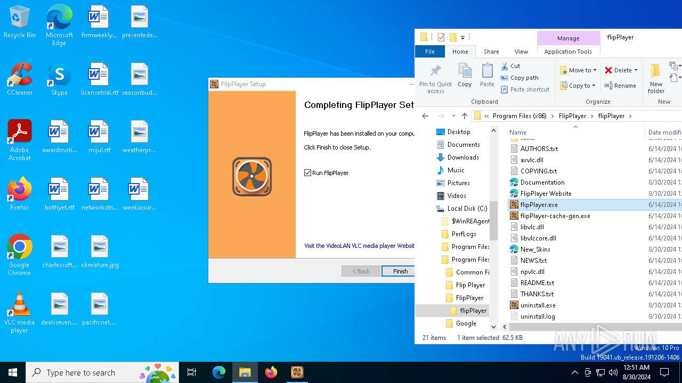This screenshot has height=383, width=682.
Task: Open Task View on the taskbar
Action: (x=192, y=372)
